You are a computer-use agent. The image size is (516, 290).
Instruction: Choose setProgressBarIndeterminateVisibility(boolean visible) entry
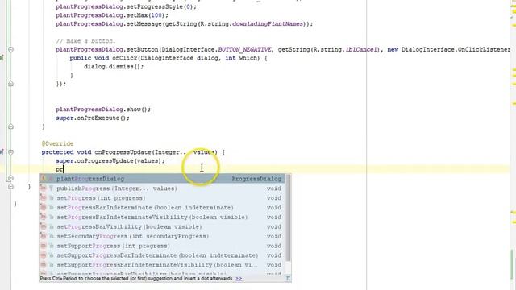162,217
